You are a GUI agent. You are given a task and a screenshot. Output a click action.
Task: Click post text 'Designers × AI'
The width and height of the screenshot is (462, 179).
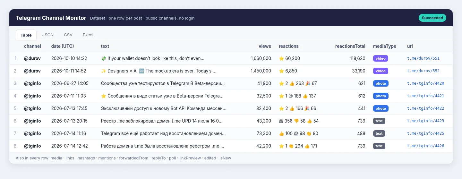(x=158, y=71)
